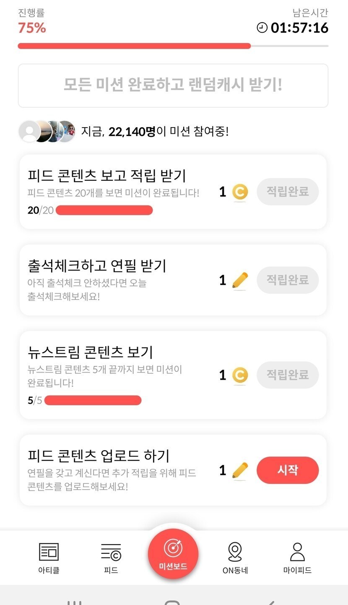Tap 모든 미션 완료하고 랜덤캐시 받기 banner

(173, 85)
